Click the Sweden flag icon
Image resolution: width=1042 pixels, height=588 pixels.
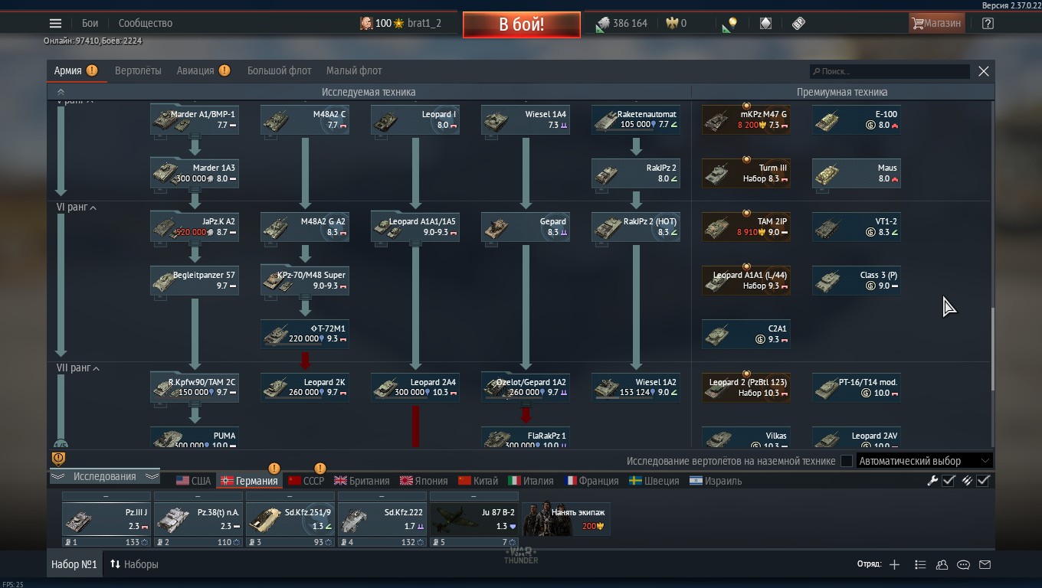click(x=635, y=481)
